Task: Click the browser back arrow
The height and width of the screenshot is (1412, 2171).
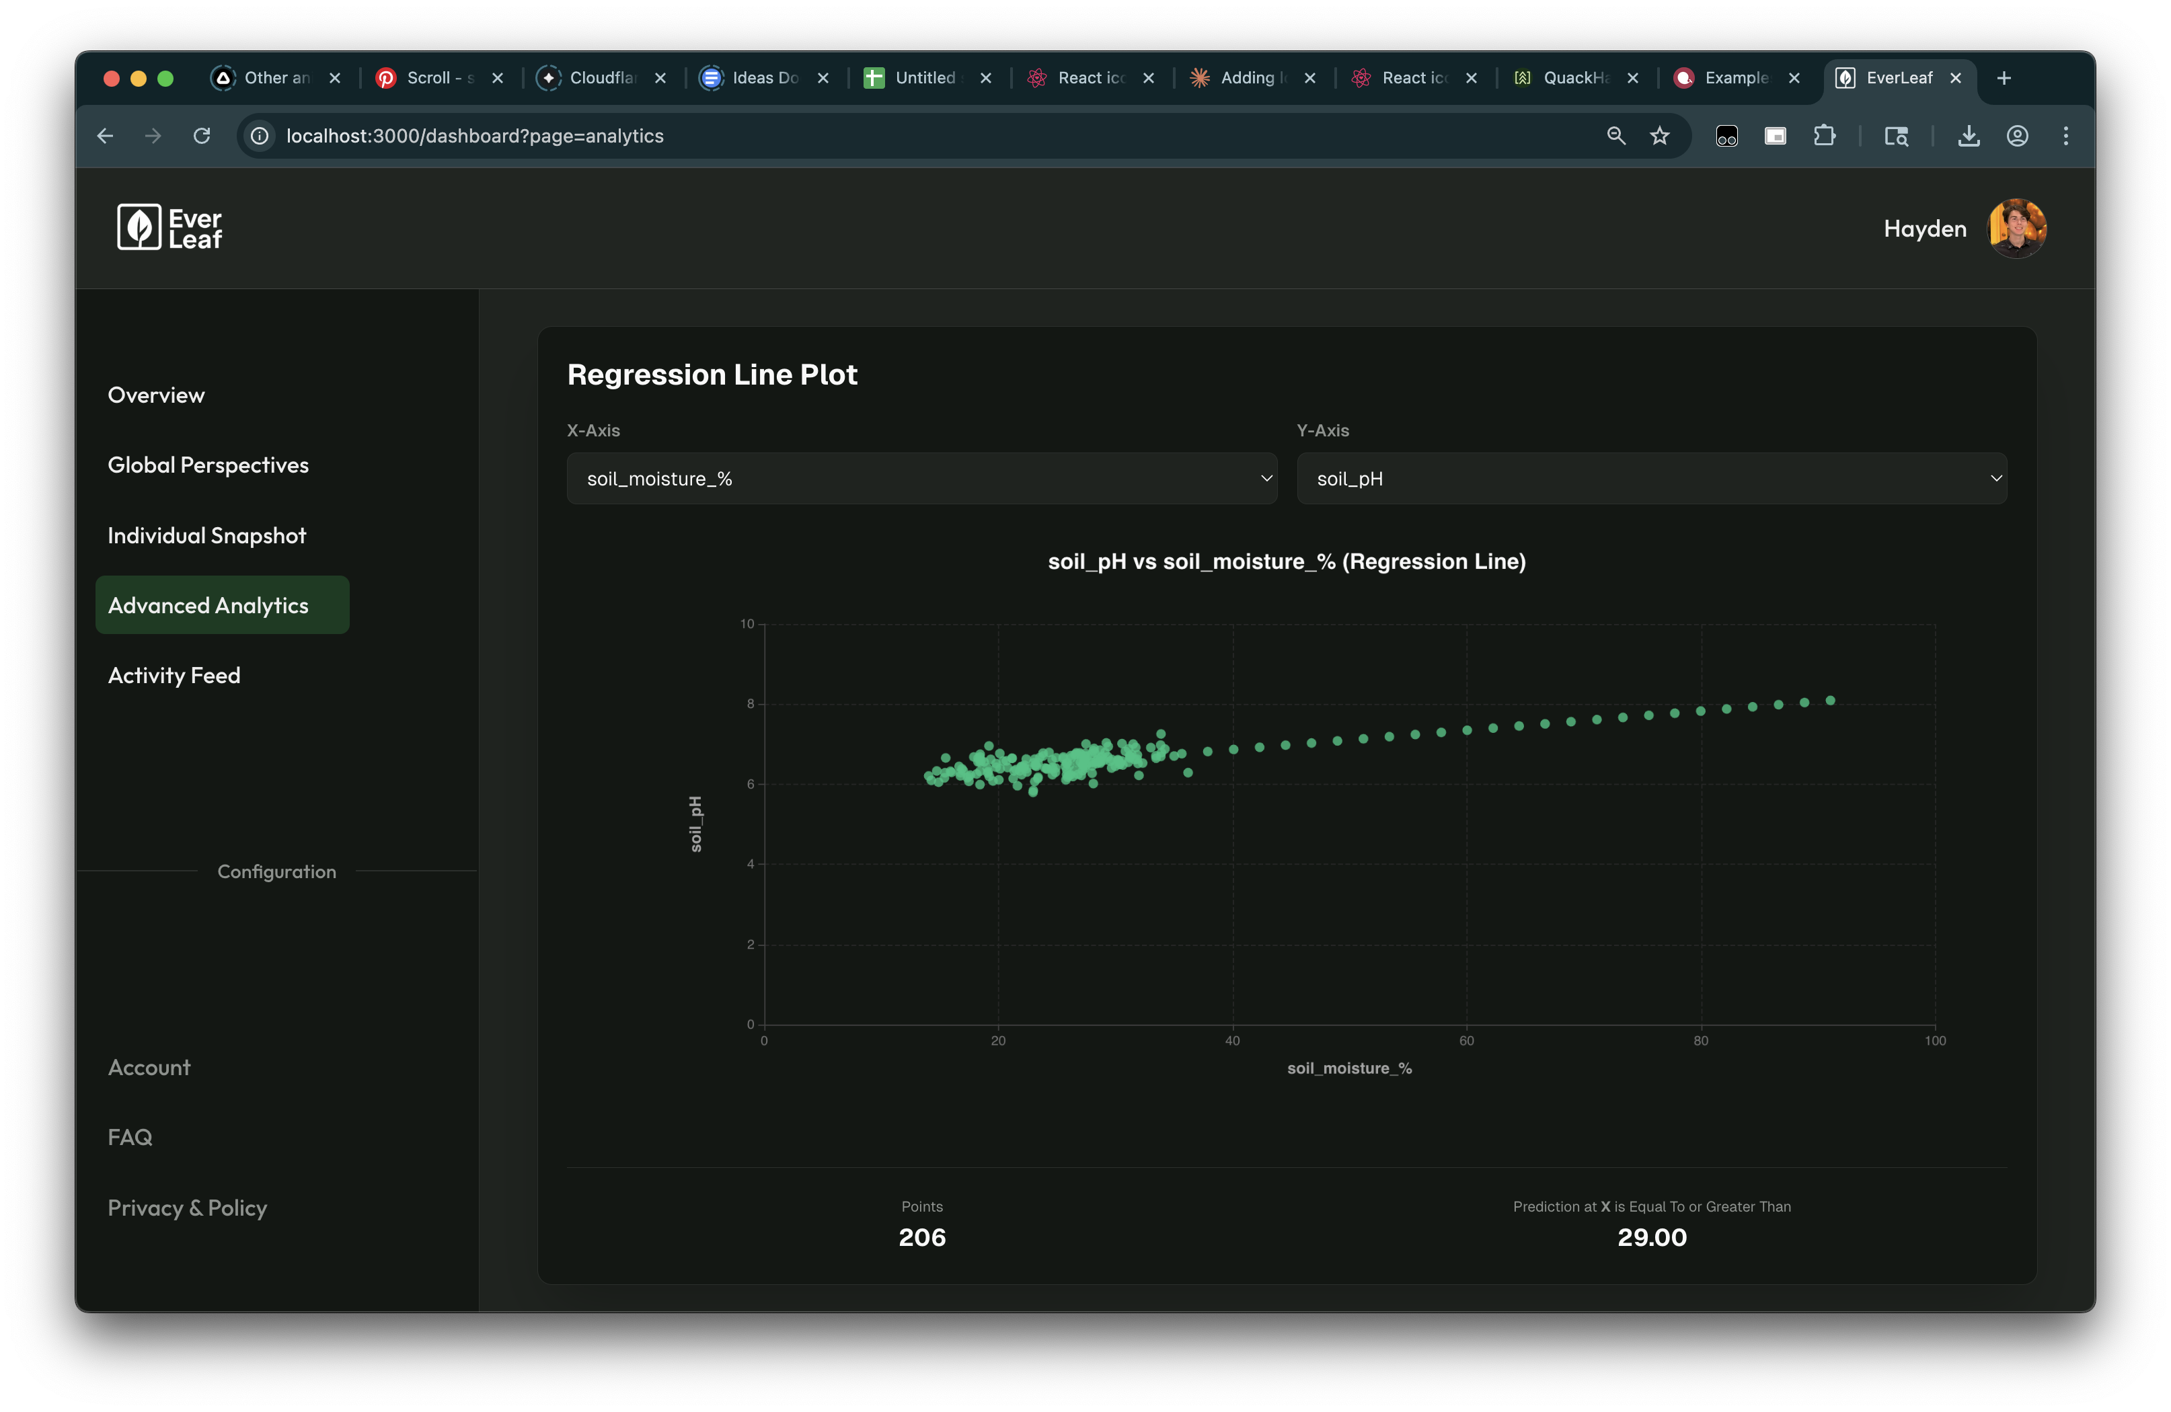Action: click(x=105, y=136)
